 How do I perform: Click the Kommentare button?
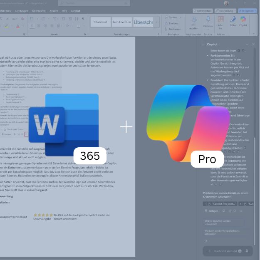pyautogui.click(x=203, y=10)
